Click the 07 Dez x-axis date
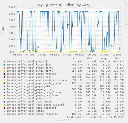128x123 pixels. tap(67, 55)
